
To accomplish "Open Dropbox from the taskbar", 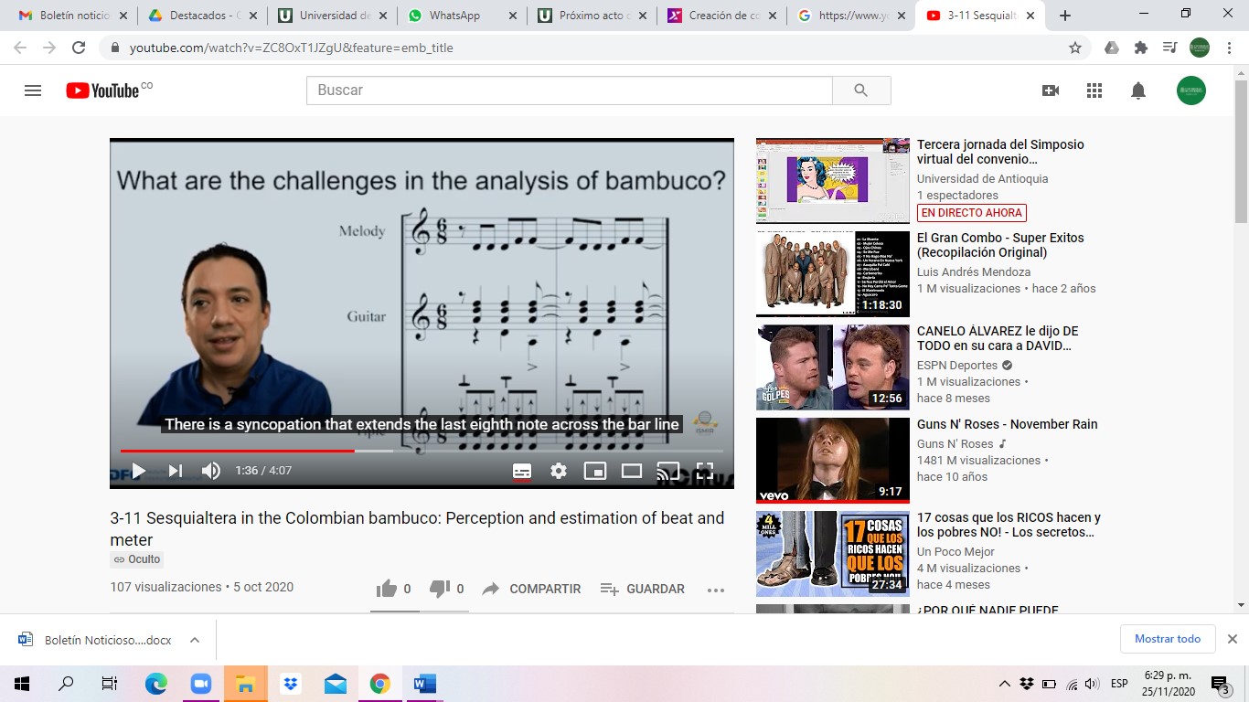I will coord(291,684).
